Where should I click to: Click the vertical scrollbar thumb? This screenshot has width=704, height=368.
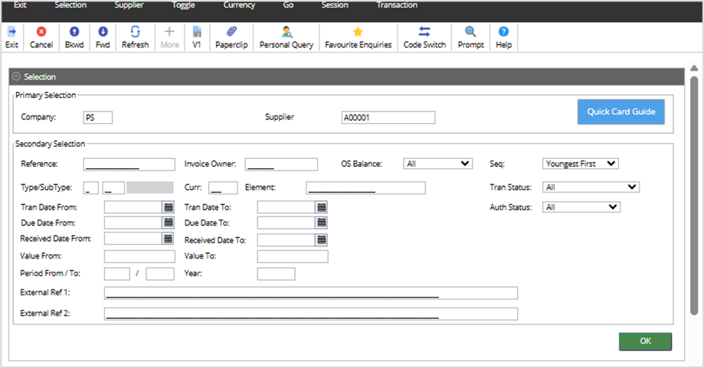click(x=694, y=195)
